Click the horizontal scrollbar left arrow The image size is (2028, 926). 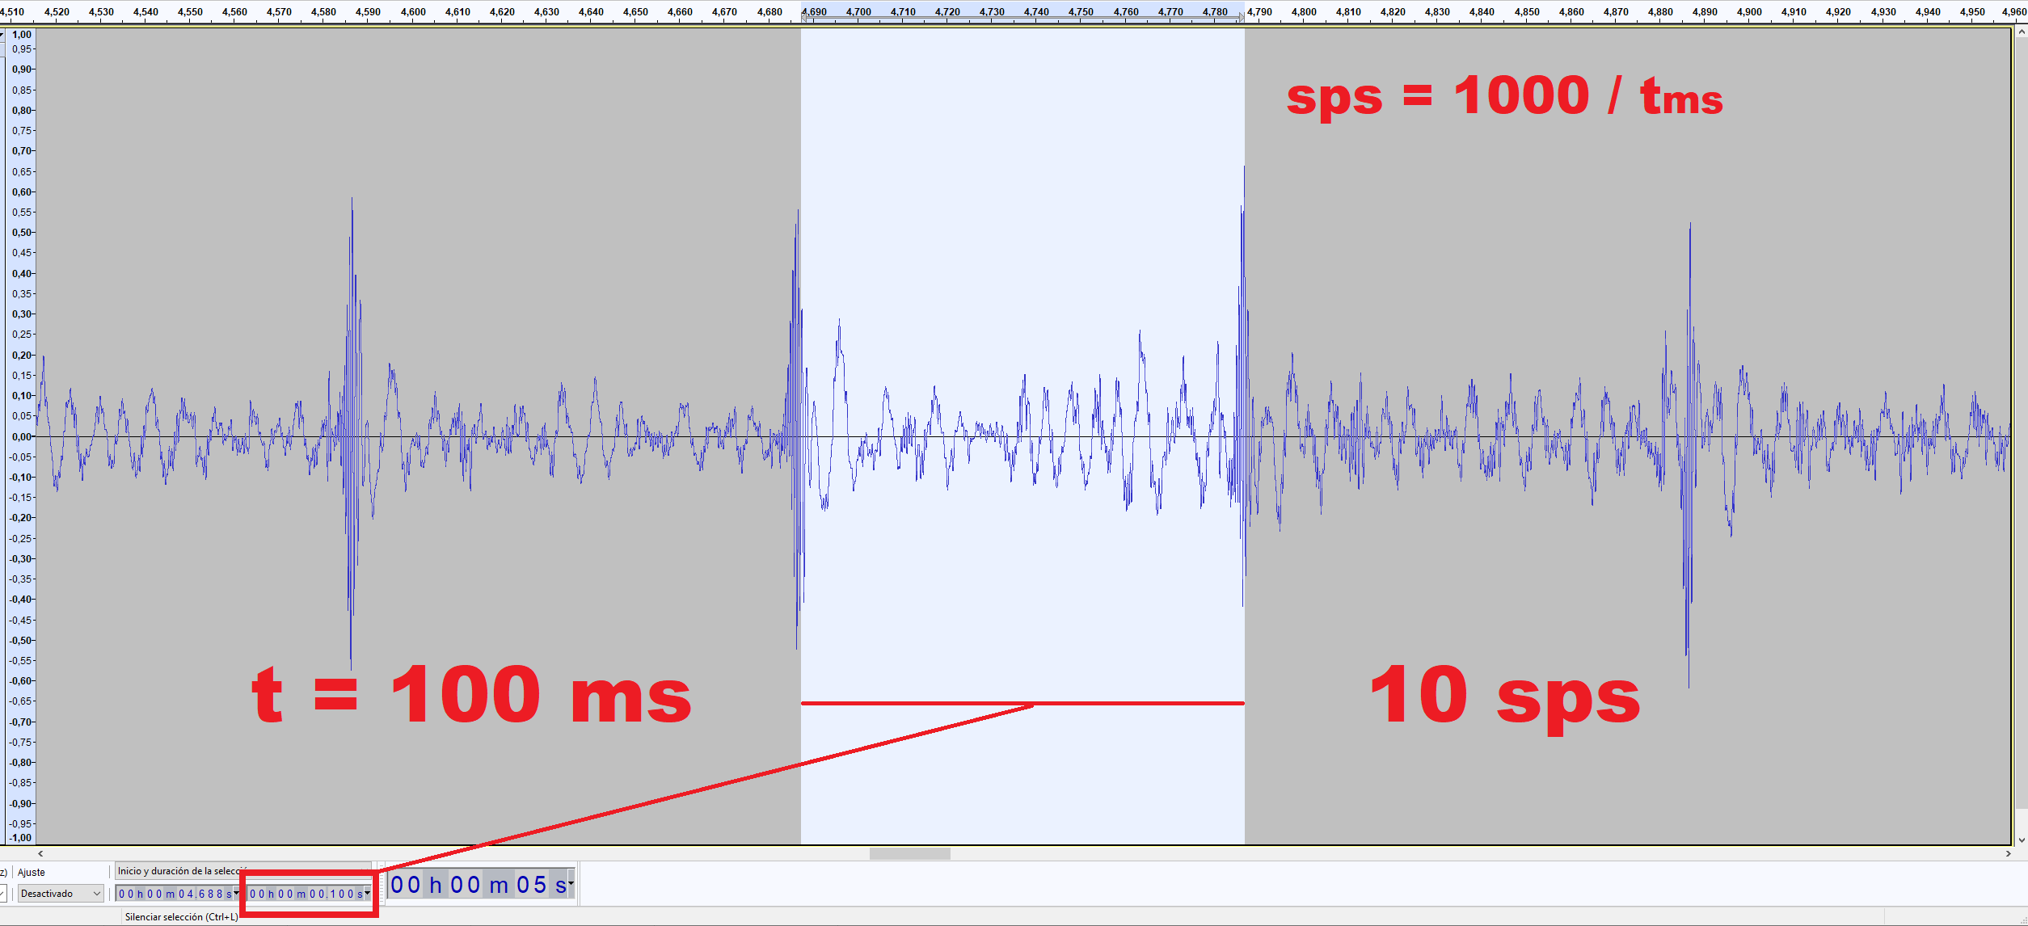pyautogui.click(x=40, y=853)
